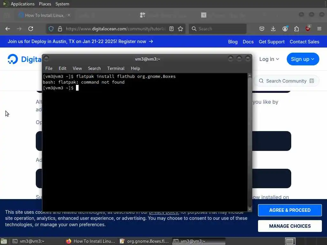
Task: Open the System menu
Action: [x=62, y=4]
